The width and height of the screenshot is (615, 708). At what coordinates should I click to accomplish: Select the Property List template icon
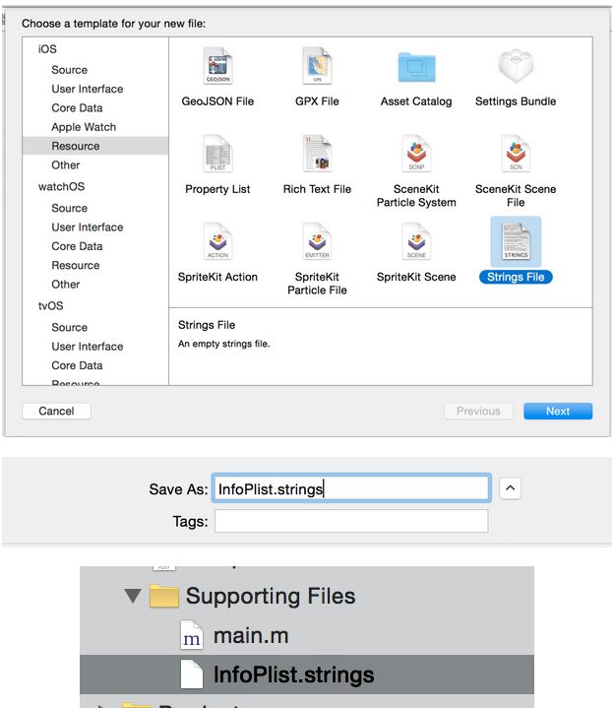tap(217, 154)
